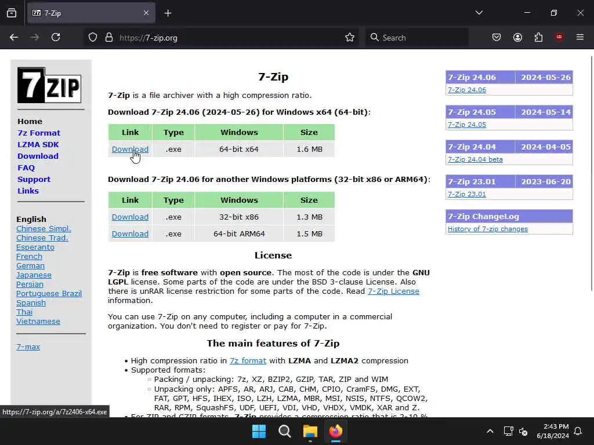Click the forward navigation arrow
The width and height of the screenshot is (594, 445).
(34, 38)
